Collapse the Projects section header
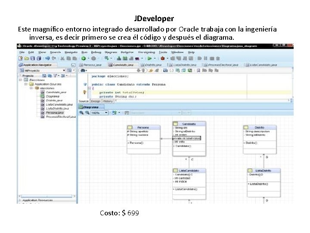 20,76
